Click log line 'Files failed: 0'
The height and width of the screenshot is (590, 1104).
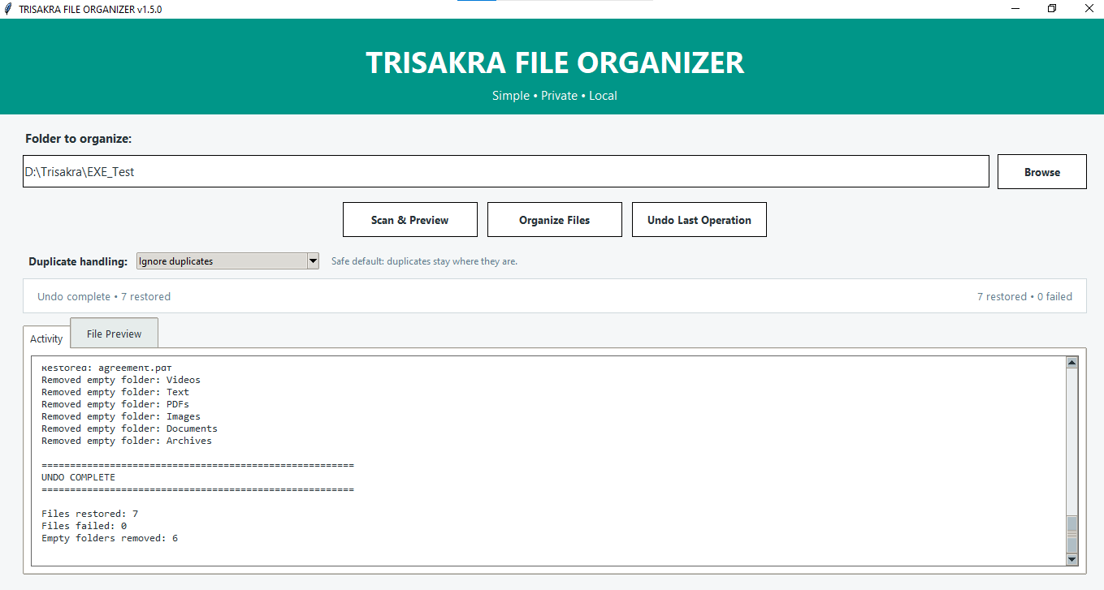click(84, 526)
